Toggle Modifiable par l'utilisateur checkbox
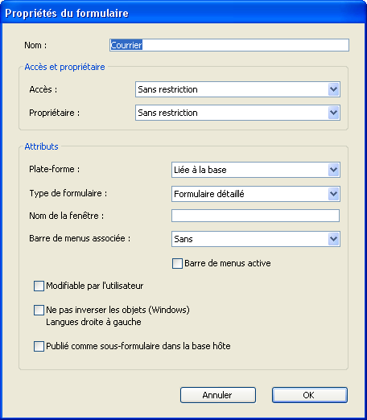The width and height of the screenshot is (367, 420). click(x=39, y=286)
